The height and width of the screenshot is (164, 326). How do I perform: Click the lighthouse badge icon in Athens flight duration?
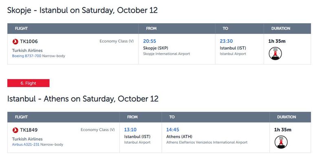pyautogui.click(x=281, y=142)
